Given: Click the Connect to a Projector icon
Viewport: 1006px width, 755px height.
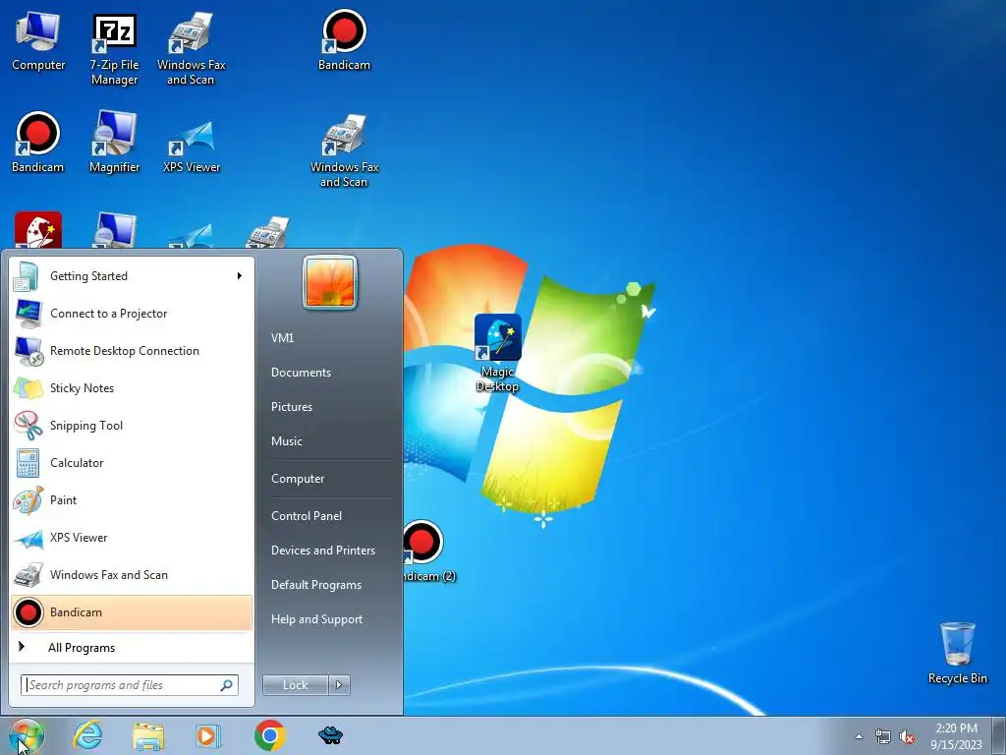Looking at the screenshot, I should 28,314.
